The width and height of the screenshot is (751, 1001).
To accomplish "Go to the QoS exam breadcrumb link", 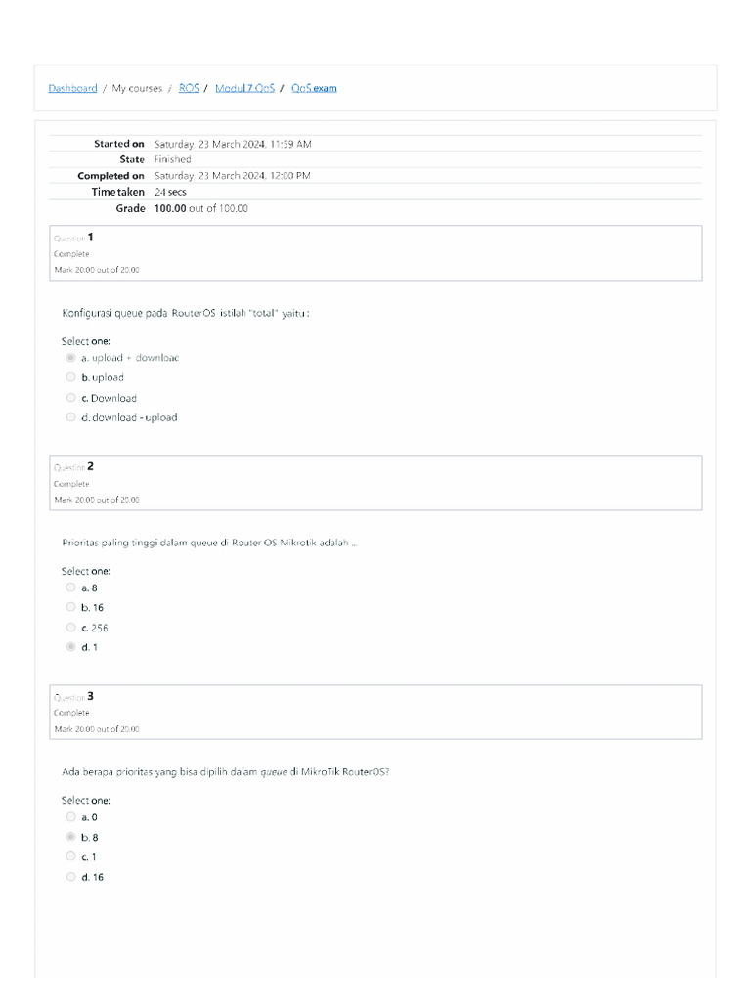I will 314,88.
